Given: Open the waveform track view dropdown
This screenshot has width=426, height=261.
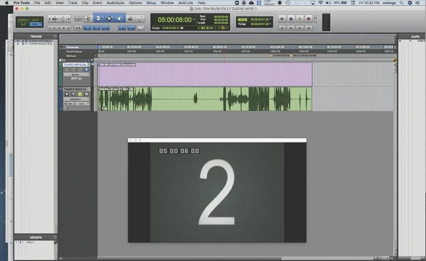Looking at the screenshot, I should pyautogui.click(x=76, y=99).
